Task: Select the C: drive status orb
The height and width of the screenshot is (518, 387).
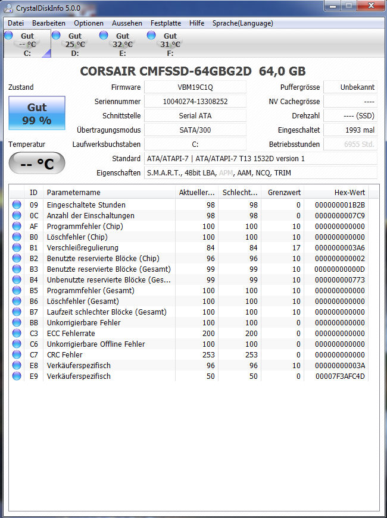Action: 8,35
